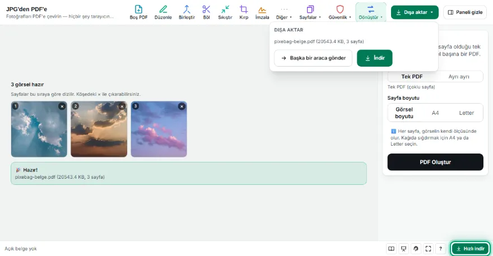Select the blue sky thumbnail numbered 1
The image size is (493, 256).
click(39, 129)
